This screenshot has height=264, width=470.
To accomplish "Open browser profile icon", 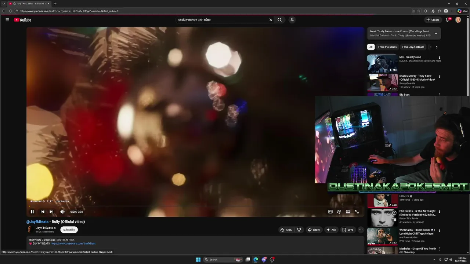I will (446, 11).
